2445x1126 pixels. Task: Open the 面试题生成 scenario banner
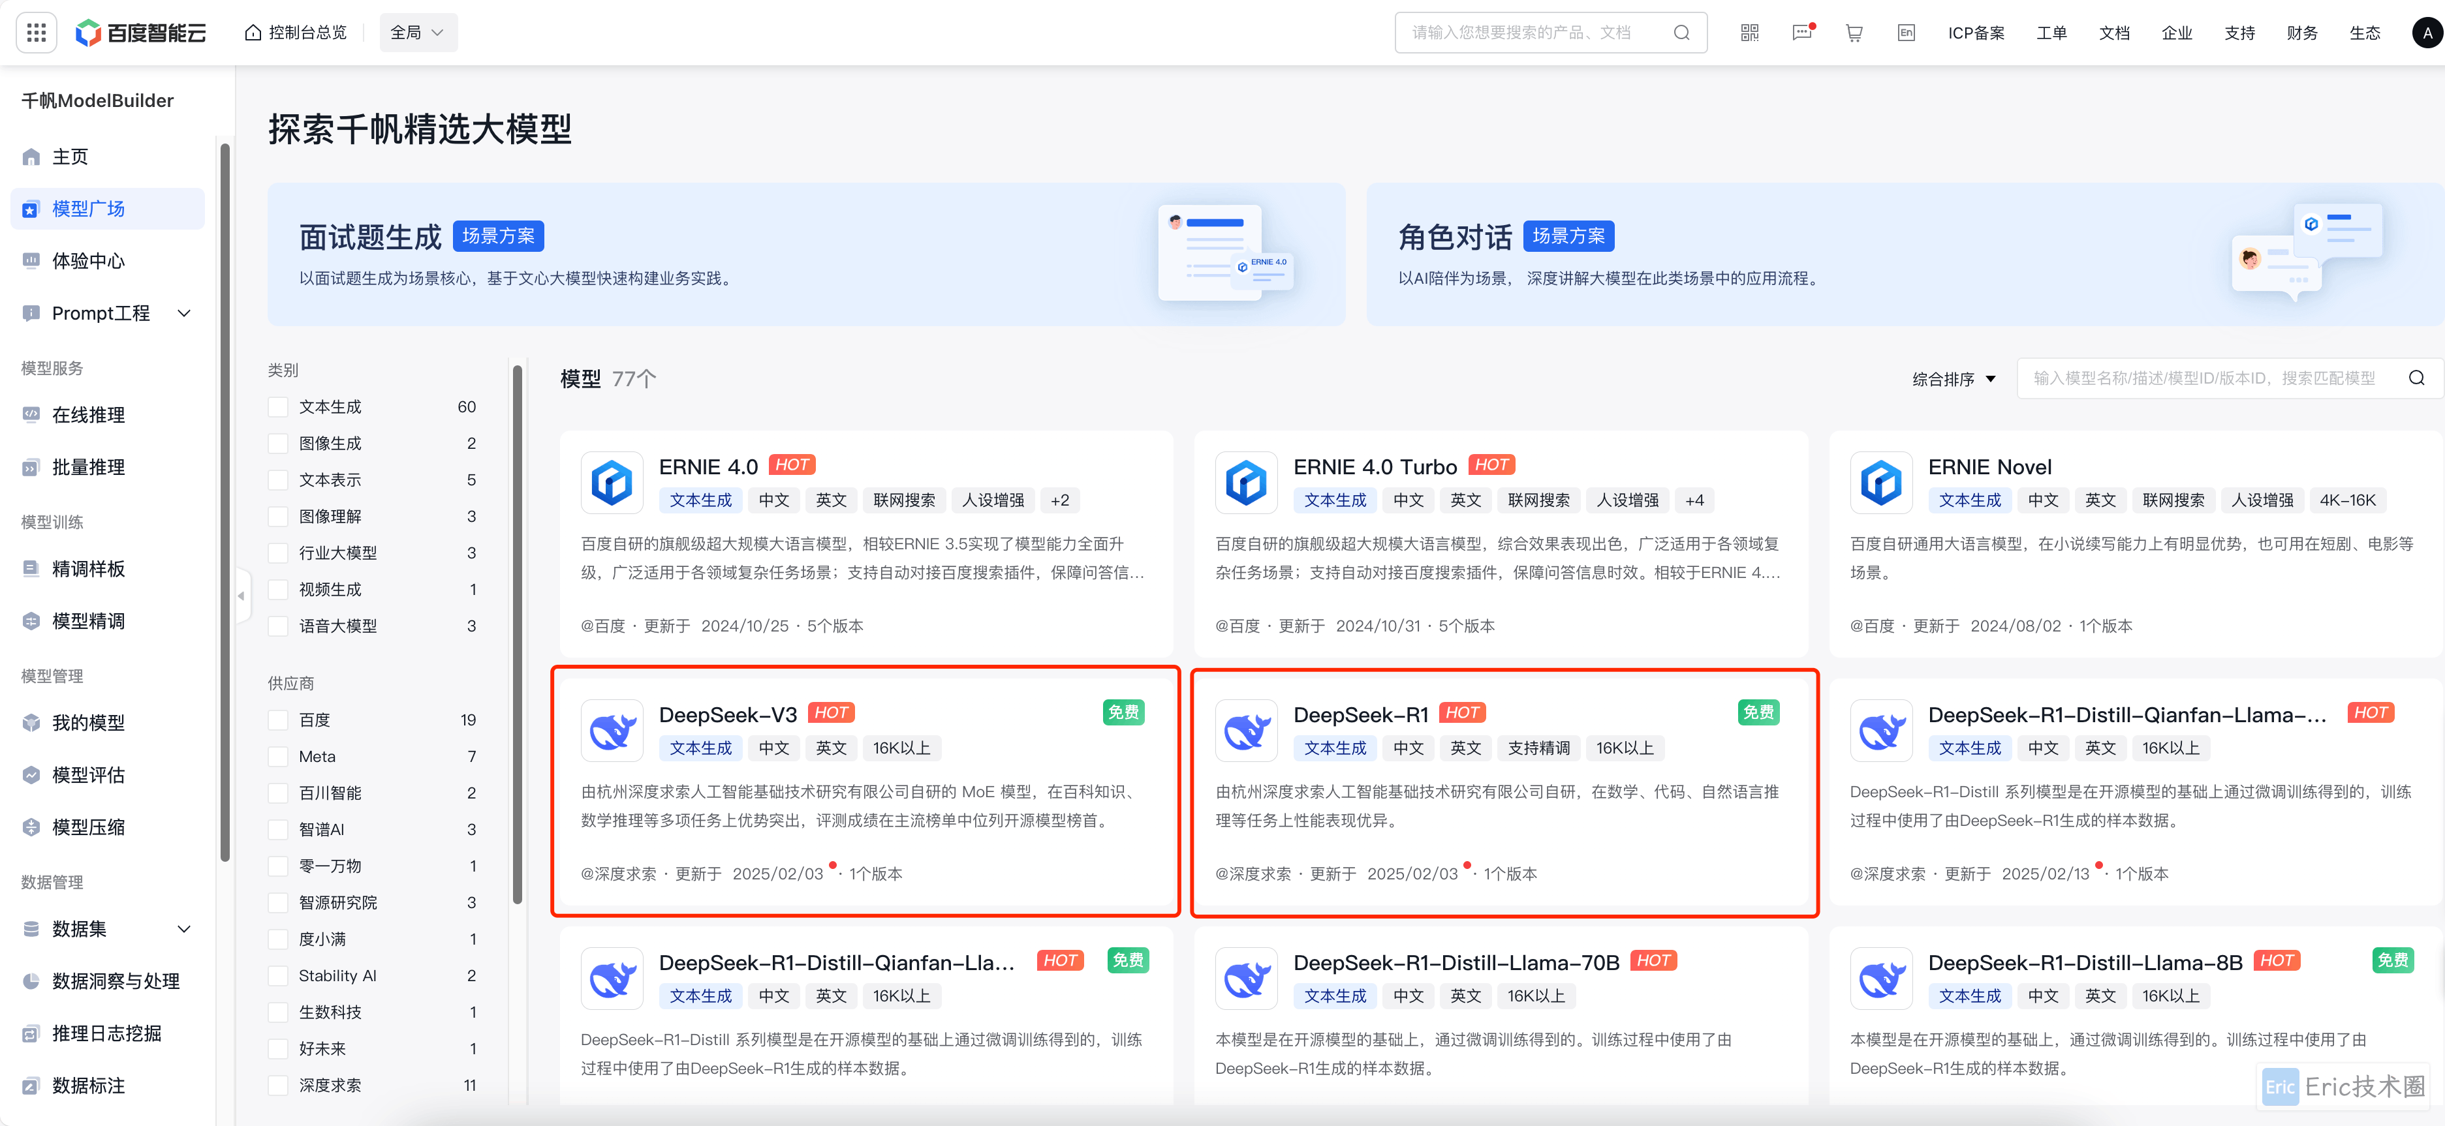(806, 254)
